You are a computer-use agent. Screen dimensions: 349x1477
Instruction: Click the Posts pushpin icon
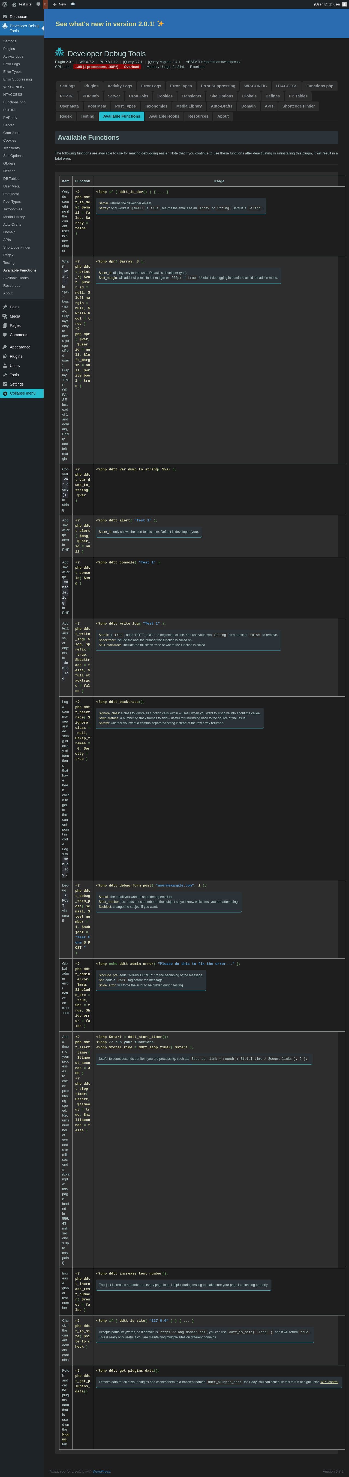click(x=5, y=307)
